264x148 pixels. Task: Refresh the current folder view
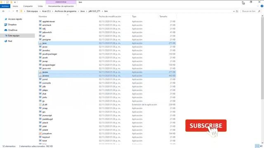tap(237, 11)
